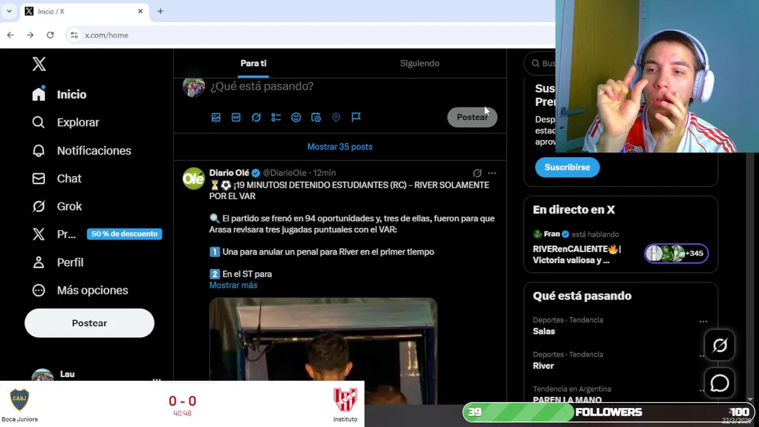Reload the page with the refresh icon
The height and width of the screenshot is (427, 759).
[x=50, y=35]
